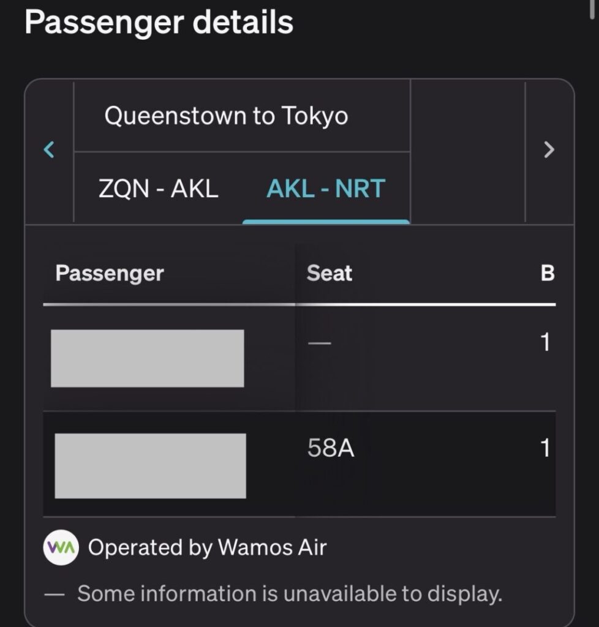This screenshot has width=599, height=627.
Task: Click the Queenstown to Tokyo trip title
Action: point(226,115)
